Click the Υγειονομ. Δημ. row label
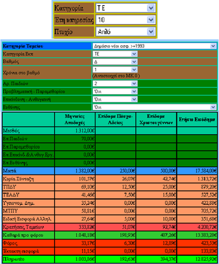 click(19, 203)
